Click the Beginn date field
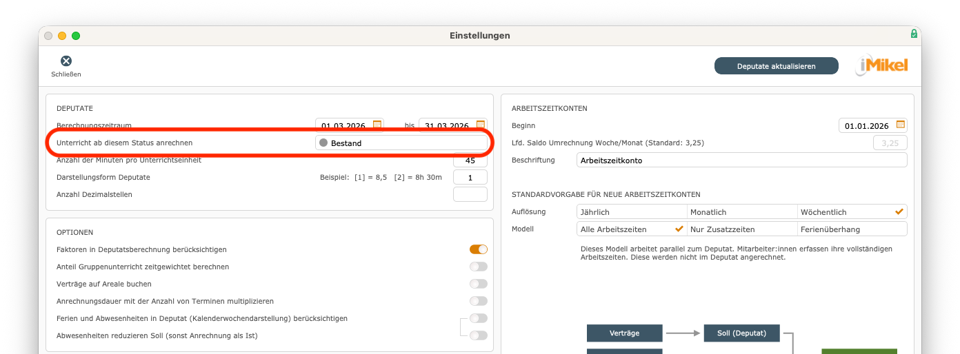The width and height of the screenshot is (960, 354). (873, 125)
